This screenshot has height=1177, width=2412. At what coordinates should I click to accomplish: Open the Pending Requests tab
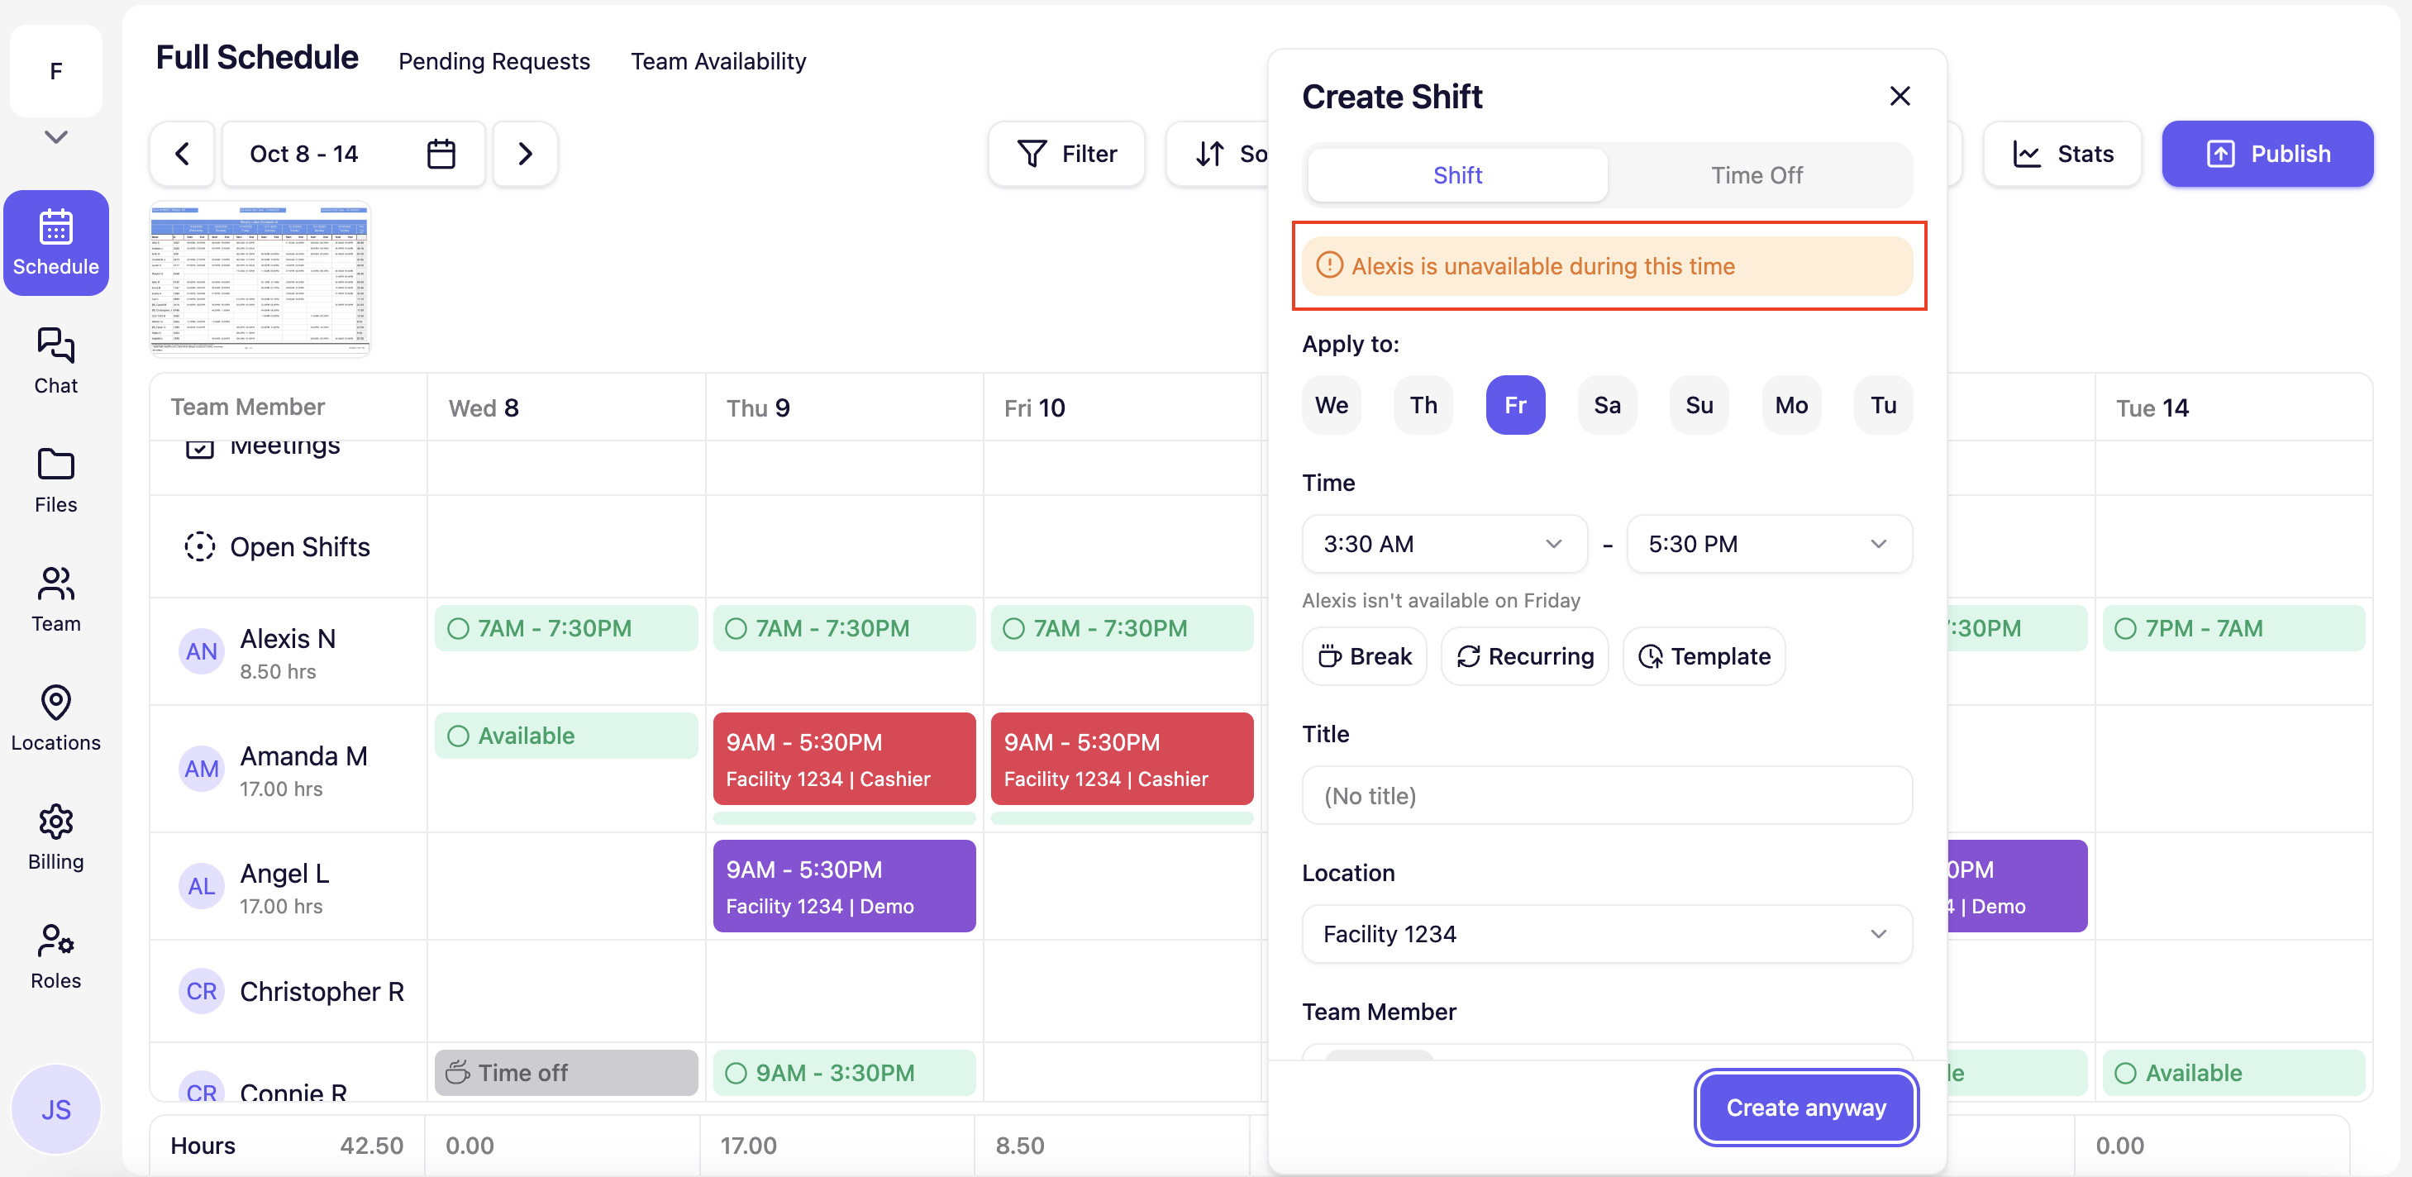pos(493,62)
